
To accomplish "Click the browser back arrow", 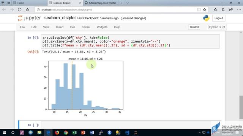I will click(x=4, y=10).
